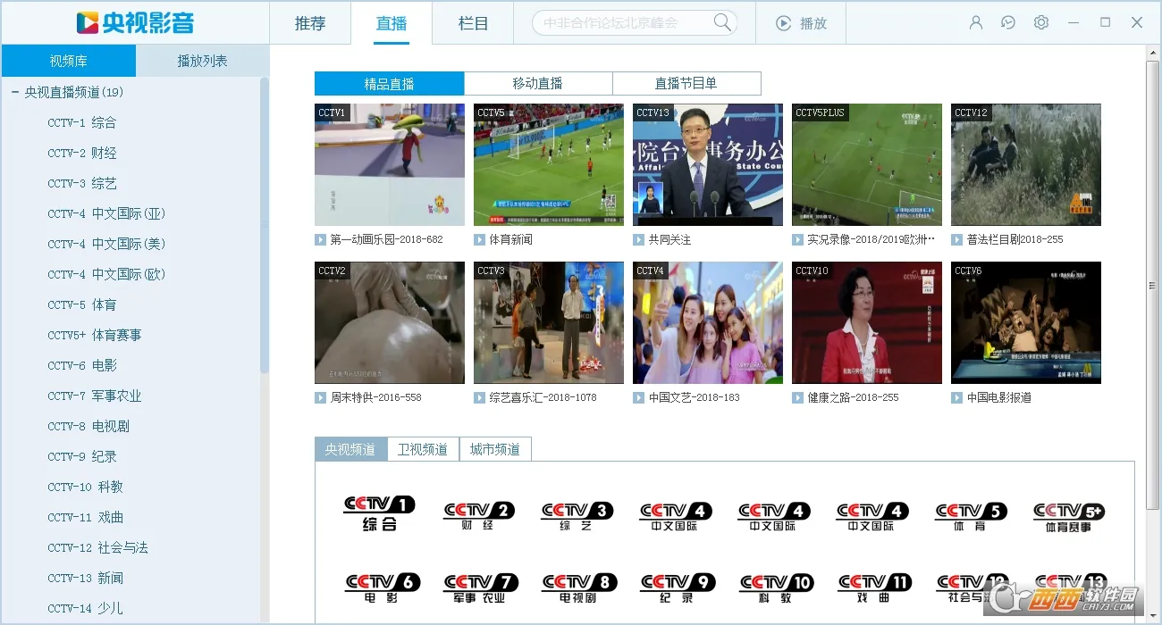Select the CCTV5+ 体育赛事 channel logo
The image size is (1162, 625).
click(x=1069, y=517)
